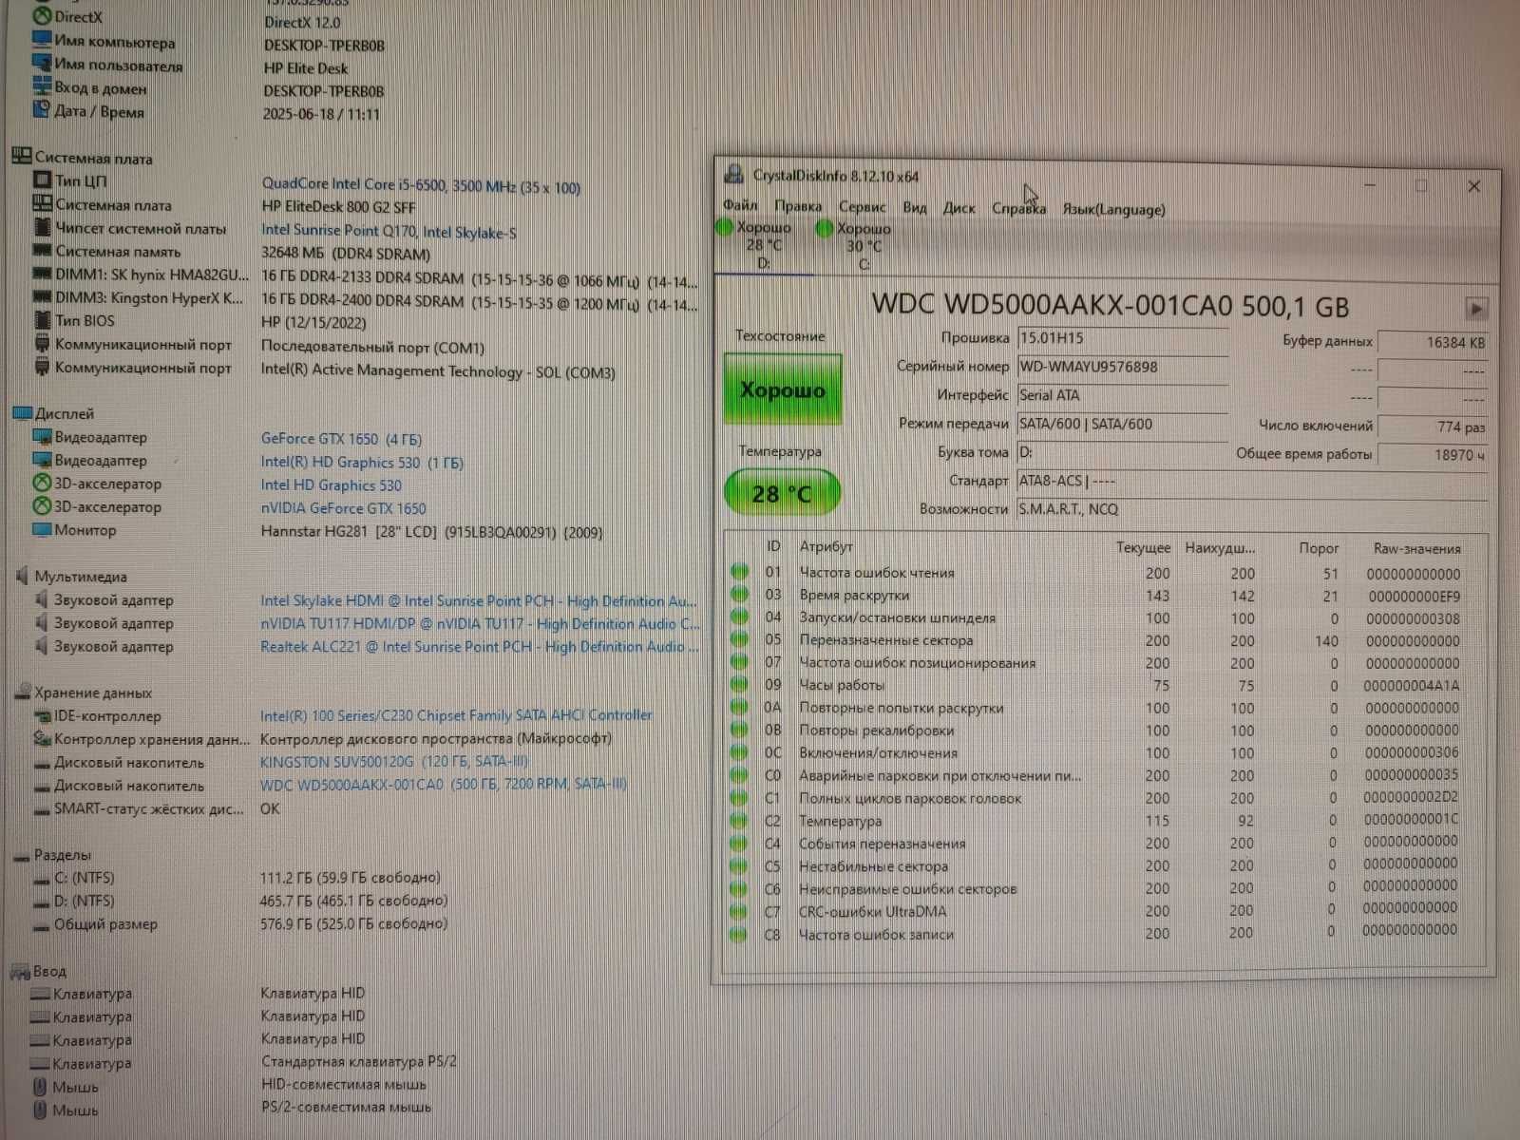
Task: Open the Вид menu in CrystalDiskInfo
Action: click(x=915, y=207)
